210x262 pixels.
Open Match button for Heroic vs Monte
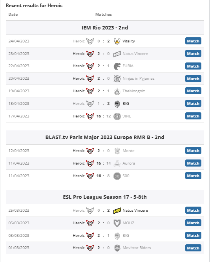[x=193, y=150]
